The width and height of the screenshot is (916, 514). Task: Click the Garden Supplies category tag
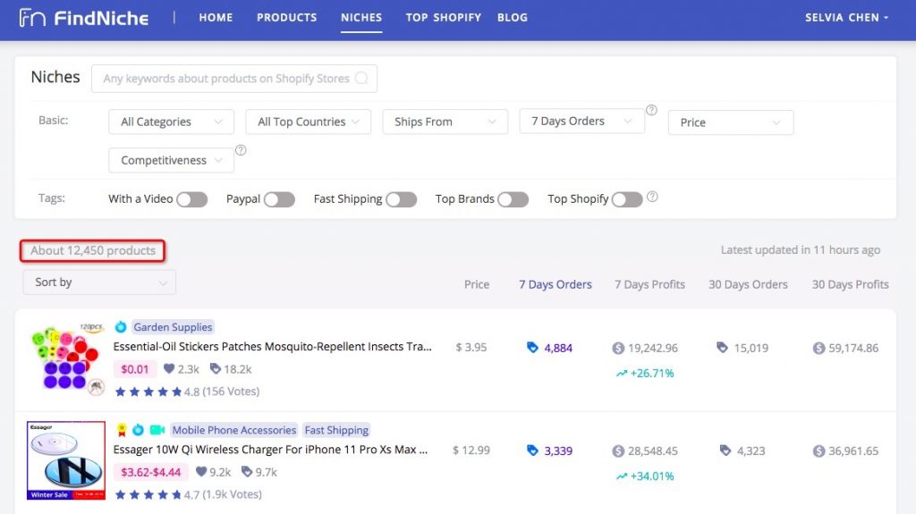coord(173,327)
